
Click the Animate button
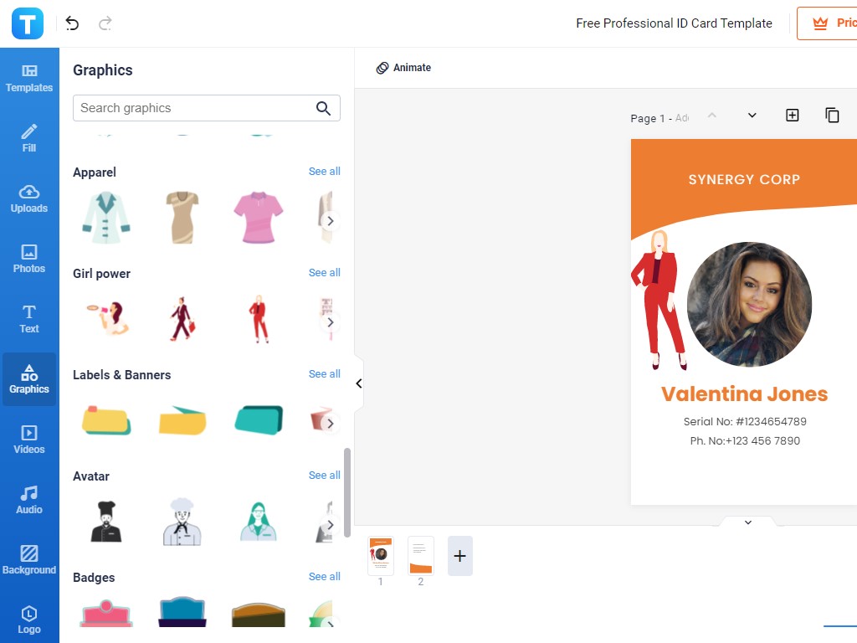coord(403,68)
